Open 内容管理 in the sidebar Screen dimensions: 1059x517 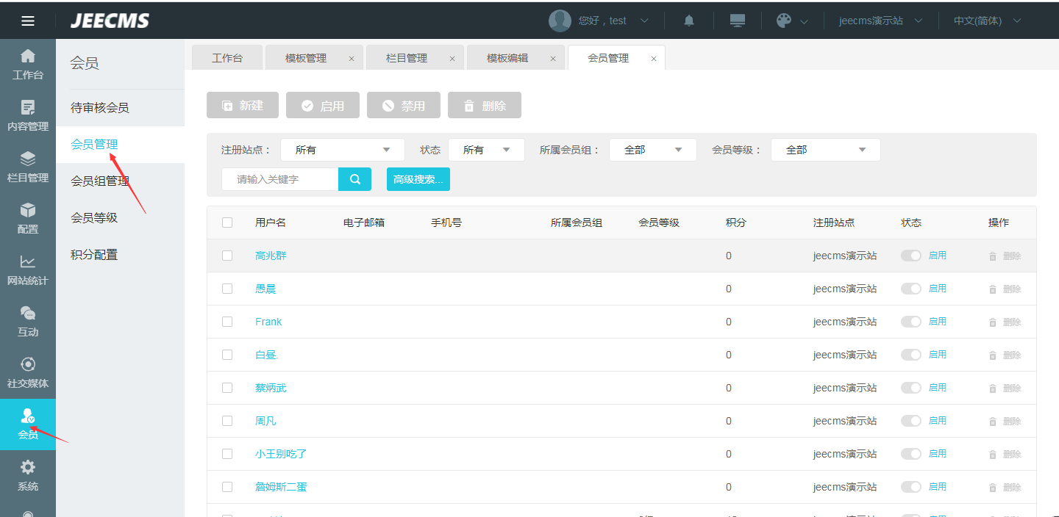point(28,115)
